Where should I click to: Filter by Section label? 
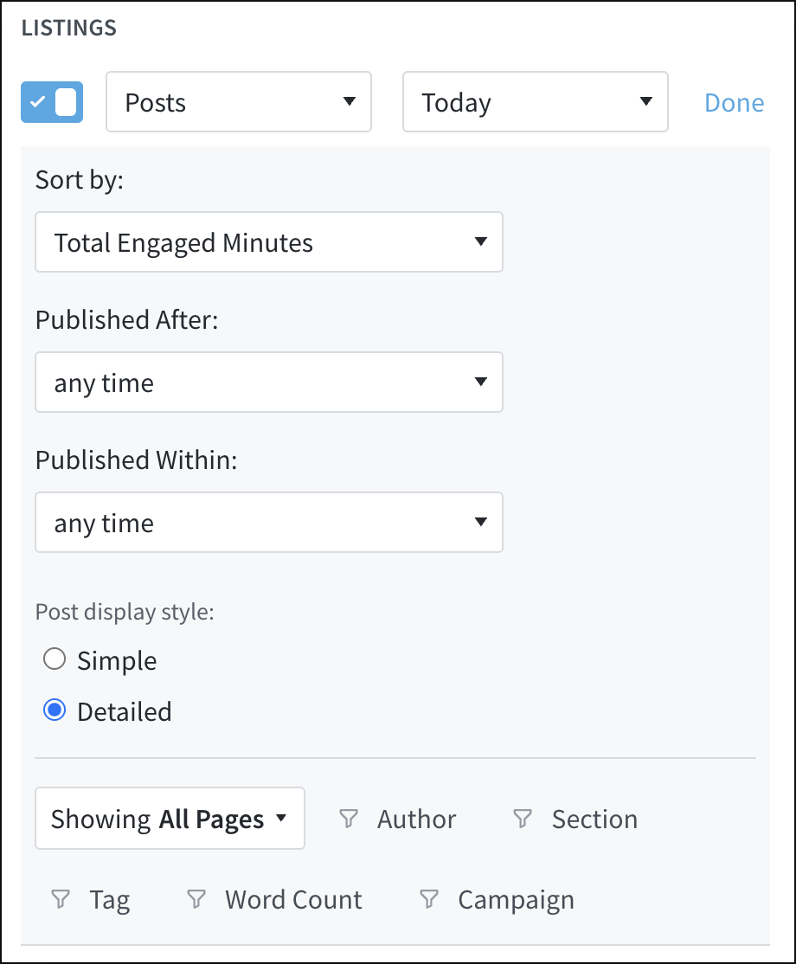[594, 819]
